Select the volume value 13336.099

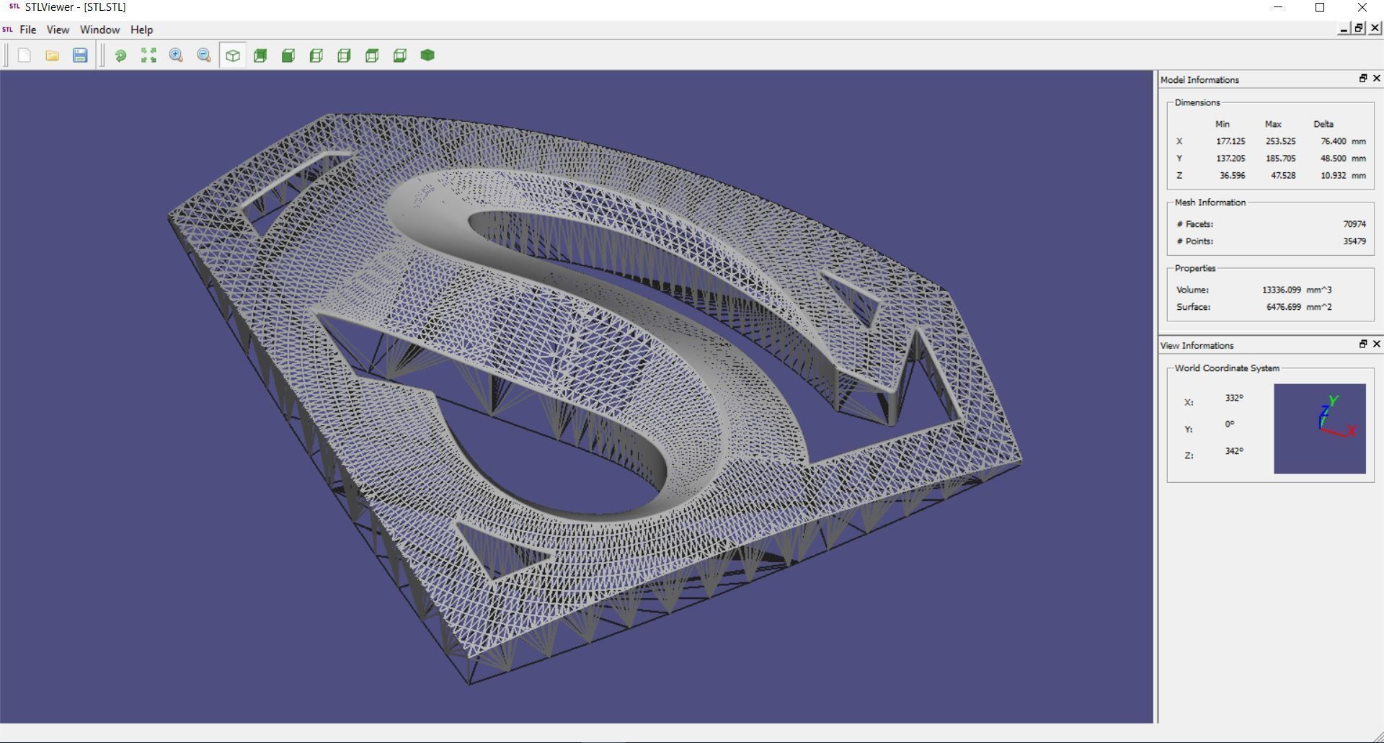pyautogui.click(x=1282, y=290)
